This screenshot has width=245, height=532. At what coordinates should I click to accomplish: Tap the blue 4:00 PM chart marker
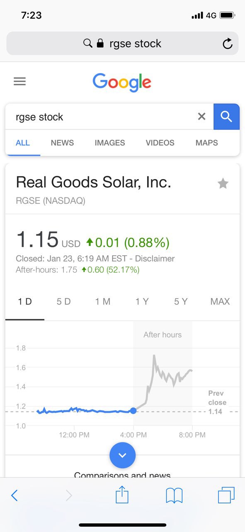tap(133, 411)
